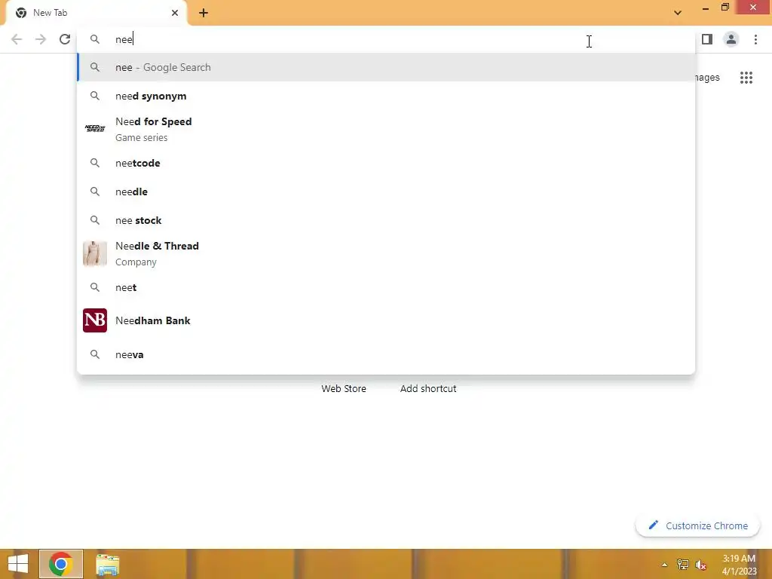The height and width of the screenshot is (579, 772).
Task: Click the browser back arrow
Action: [x=17, y=39]
